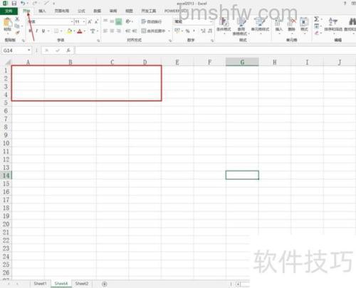The image size is (356, 288).
Task: Select column G header
Action: 242,62
